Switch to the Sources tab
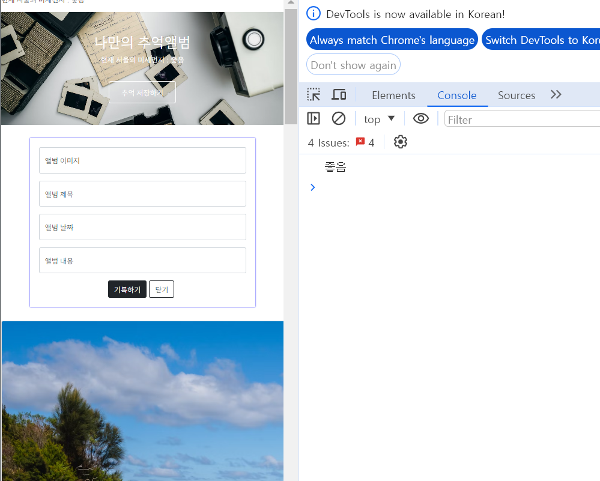 click(x=516, y=95)
